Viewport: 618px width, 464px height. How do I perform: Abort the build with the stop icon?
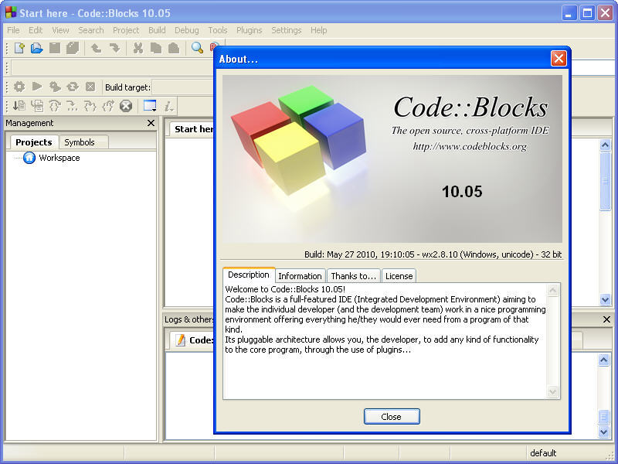click(x=90, y=87)
